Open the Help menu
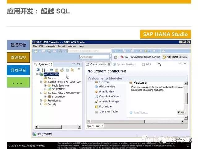 (81, 46)
